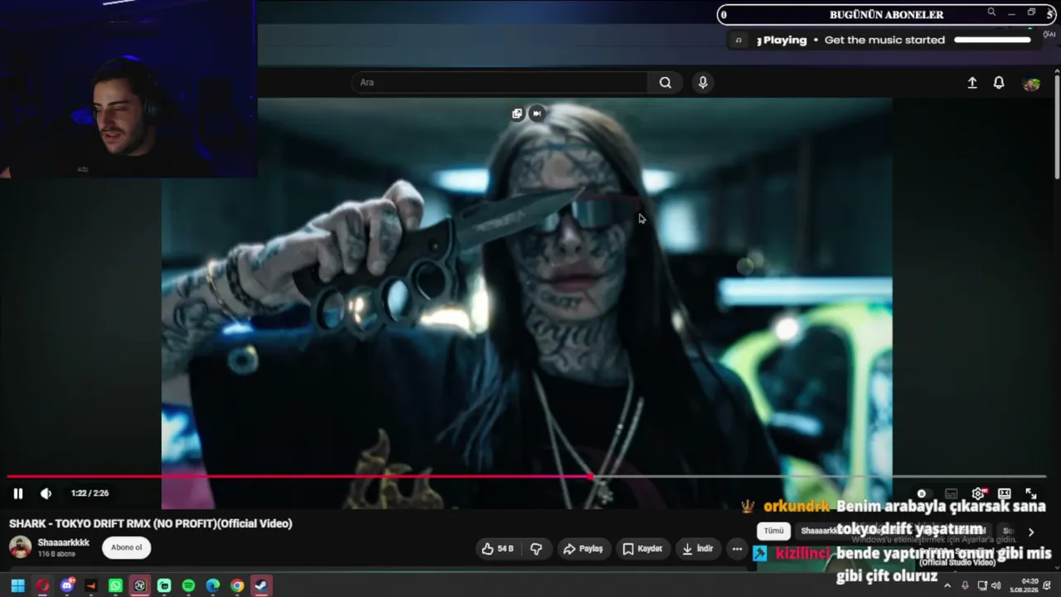The image size is (1061, 597).
Task: Click the picture-in-picture overlay icon
Action: [517, 114]
